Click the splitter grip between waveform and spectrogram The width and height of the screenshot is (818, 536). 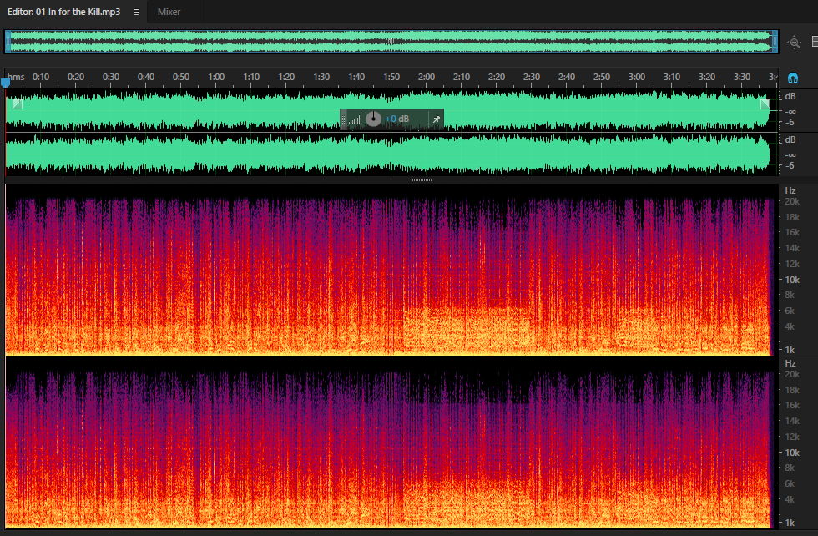click(x=422, y=180)
